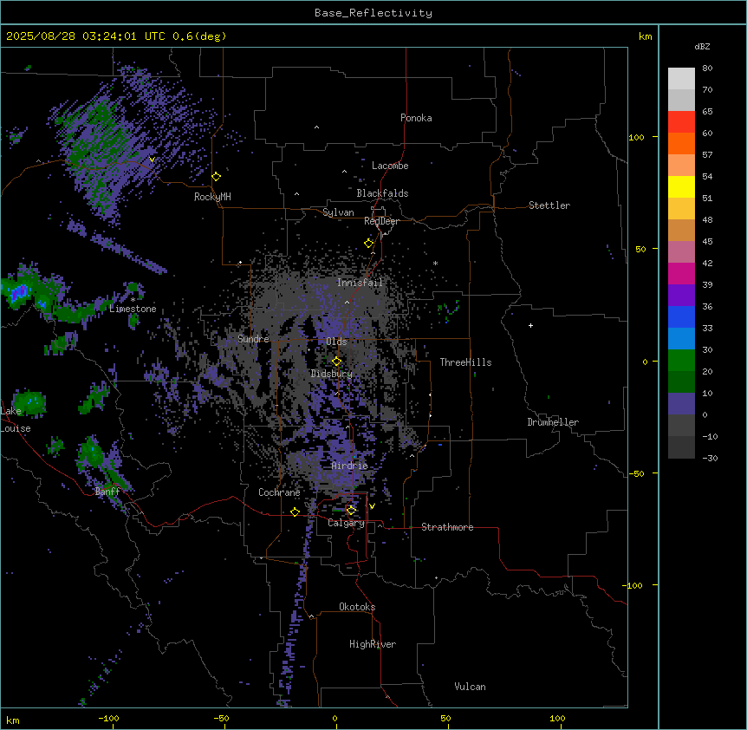Screen dimensions: 747x730
Task: Click the Okotoks label
Action: 357,607
